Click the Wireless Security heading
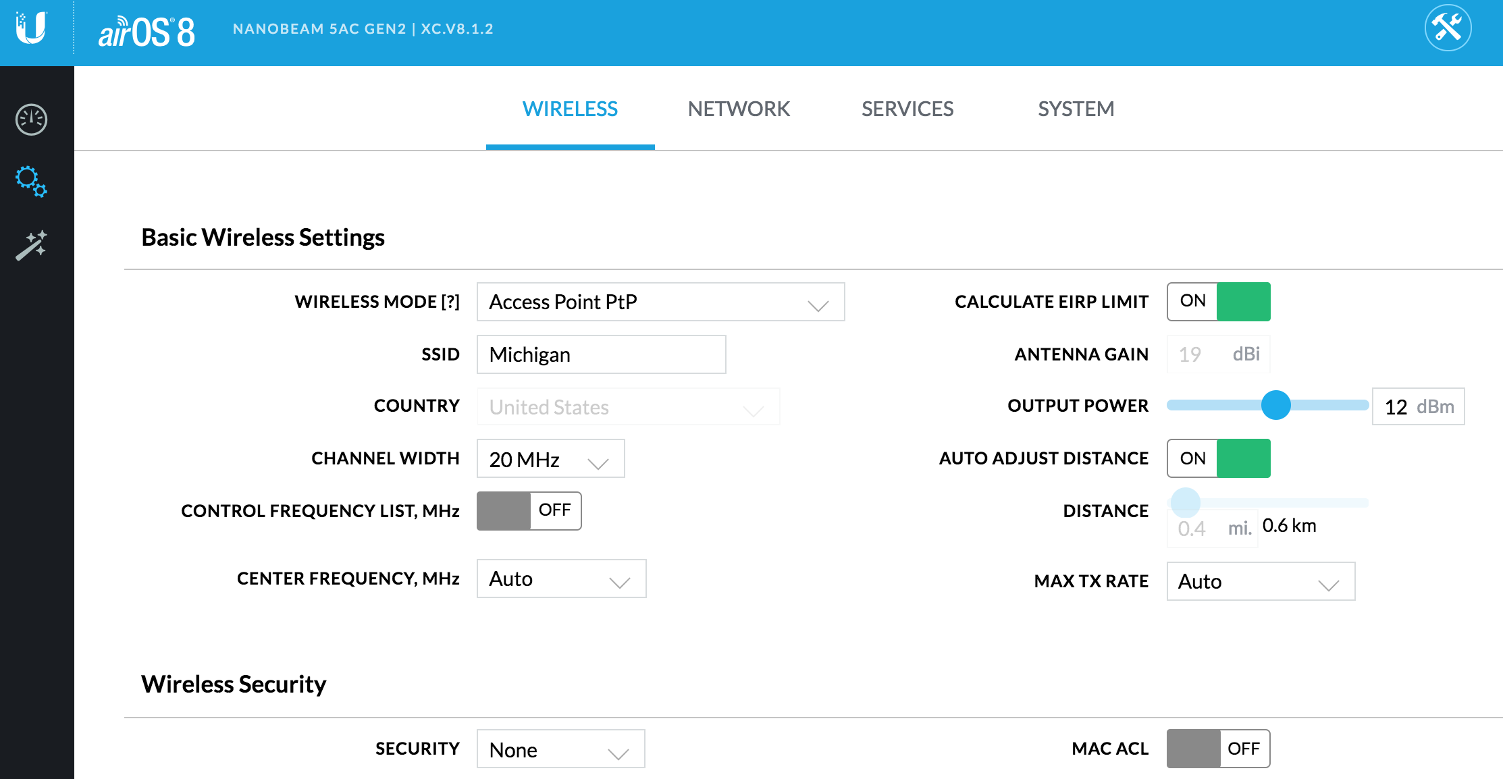Image resolution: width=1503 pixels, height=779 pixels. pos(234,684)
